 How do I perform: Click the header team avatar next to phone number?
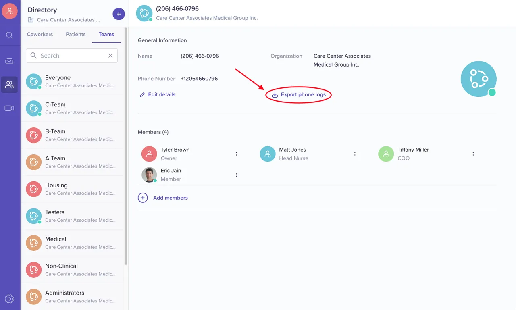[x=144, y=13]
